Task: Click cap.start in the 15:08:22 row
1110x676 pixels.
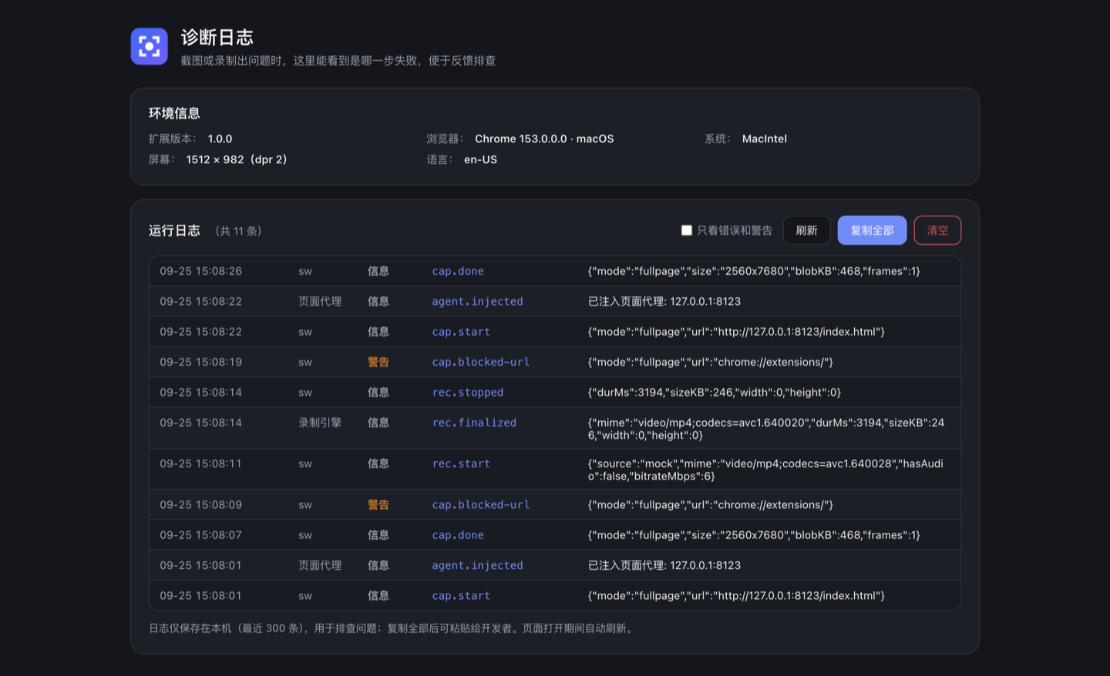Action: 461,332
